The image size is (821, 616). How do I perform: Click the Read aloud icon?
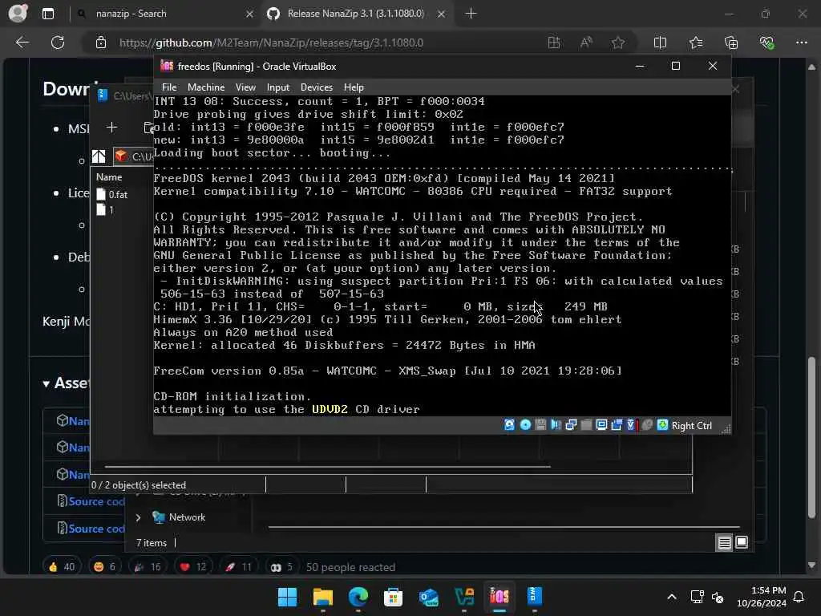(x=586, y=43)
